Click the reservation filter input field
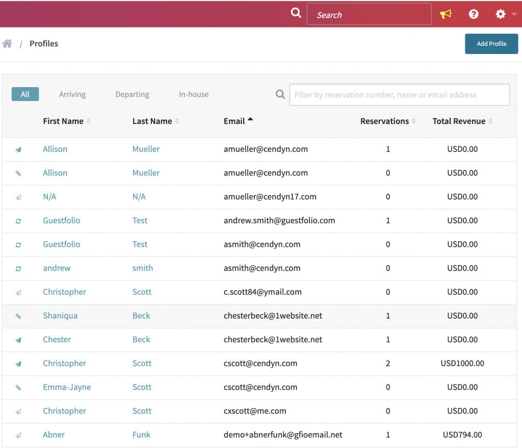522x448 pixels. (400, 94)
